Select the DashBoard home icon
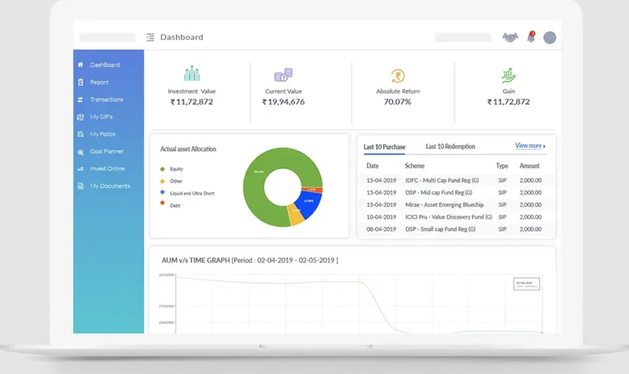Image resolution: width=629 pixels, height=374 pixels. pos(81,64)
